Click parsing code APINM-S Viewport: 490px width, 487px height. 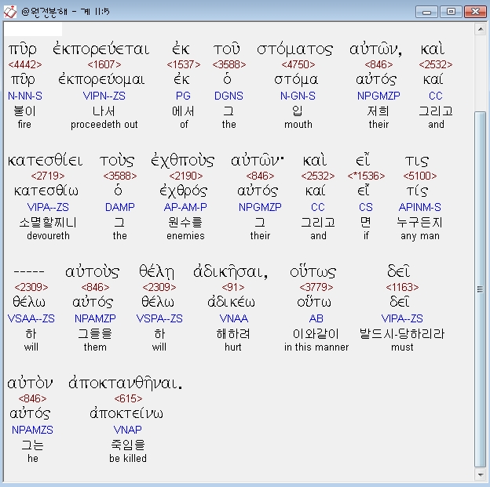point(419,207)
